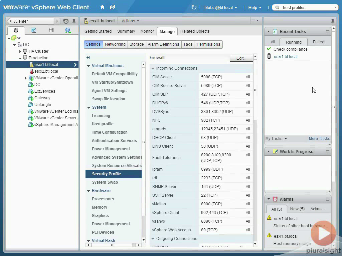Select the Networking sub-tab
This screenshot has width=342, height=256.
tap(115, 44)
